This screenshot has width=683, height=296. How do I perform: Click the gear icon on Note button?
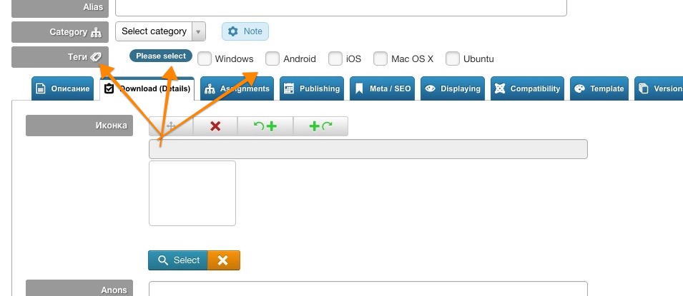(233, 31)
